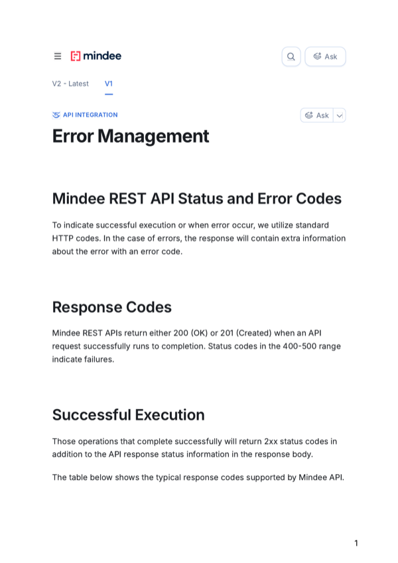Click the lower Ask button near the heading

[318, 115]
